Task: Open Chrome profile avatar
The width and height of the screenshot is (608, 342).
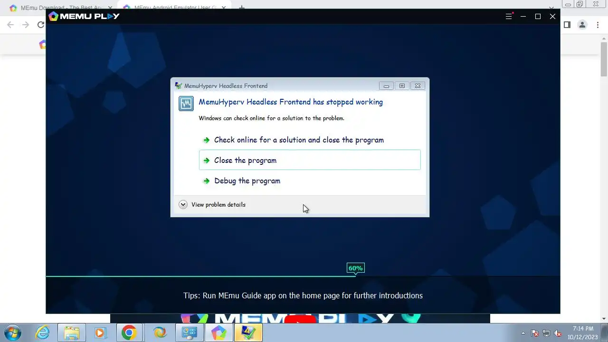Action: click(582, 25)
